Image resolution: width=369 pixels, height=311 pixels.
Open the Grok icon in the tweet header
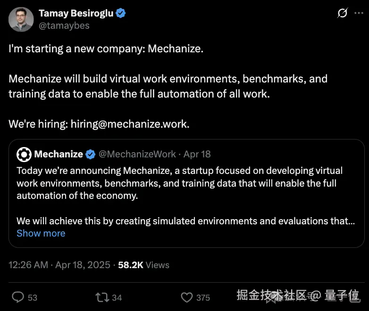[342, 14]
